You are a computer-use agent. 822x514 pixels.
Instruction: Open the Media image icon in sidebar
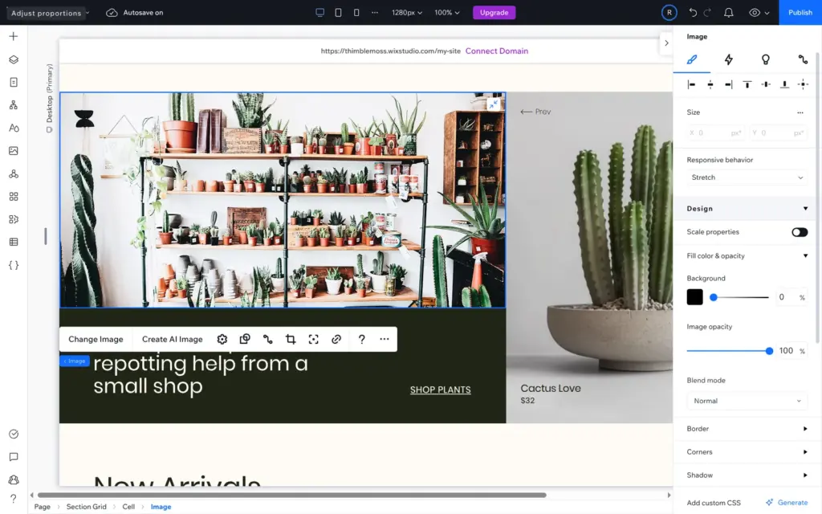pos(14,150)
